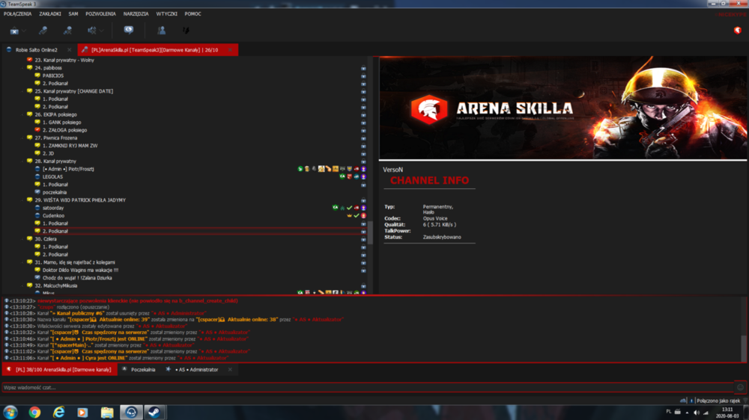Image resolution: width=749 pixels, height=420 pixels.
Task: Open the contacts toolbar icon
Action: click(162, 31)
